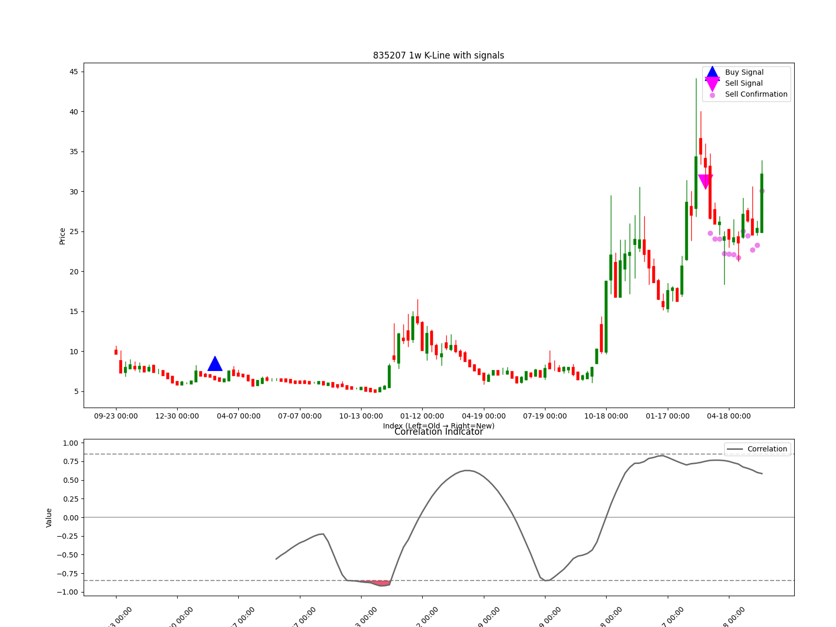This screenshot has width=836, height=627.
Task: Click the gray Correlation line sample in the legend
Action: pos(735,449)
